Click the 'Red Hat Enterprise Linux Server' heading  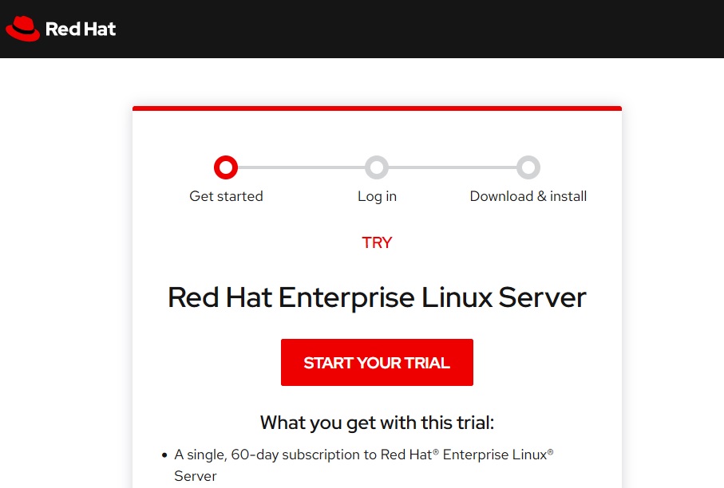[x=377, y=297]
